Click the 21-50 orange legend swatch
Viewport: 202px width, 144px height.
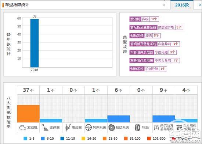click(105, 139)
